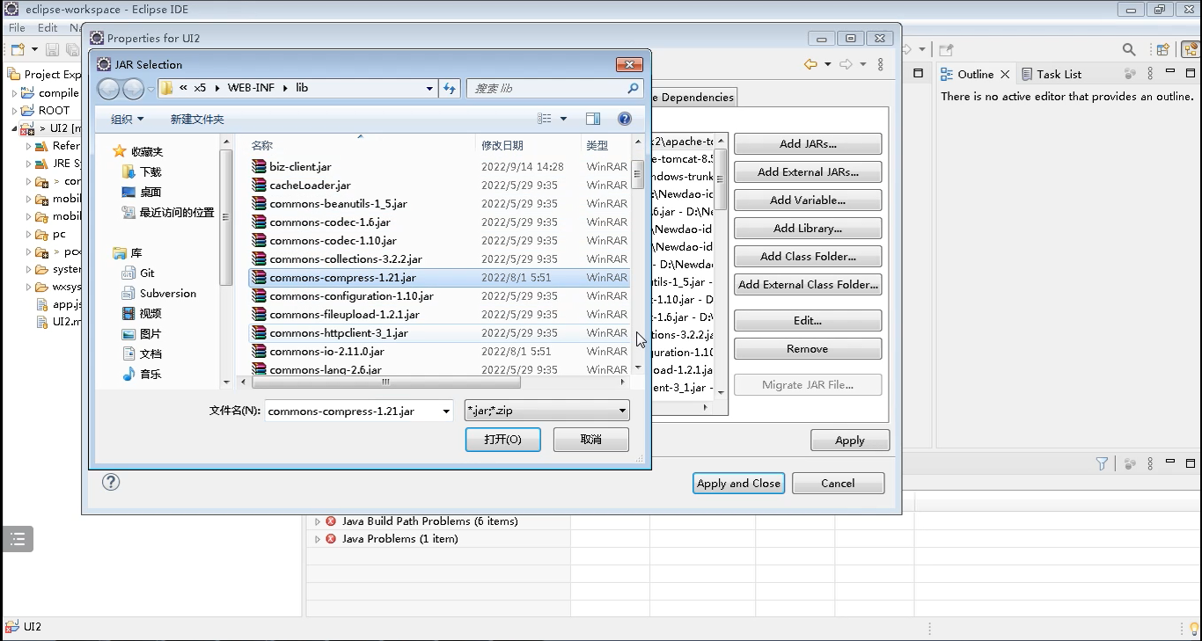Select 桌面 in the favorites sidebar
This screenshot has width=1202, height=641.
point(150,192)
